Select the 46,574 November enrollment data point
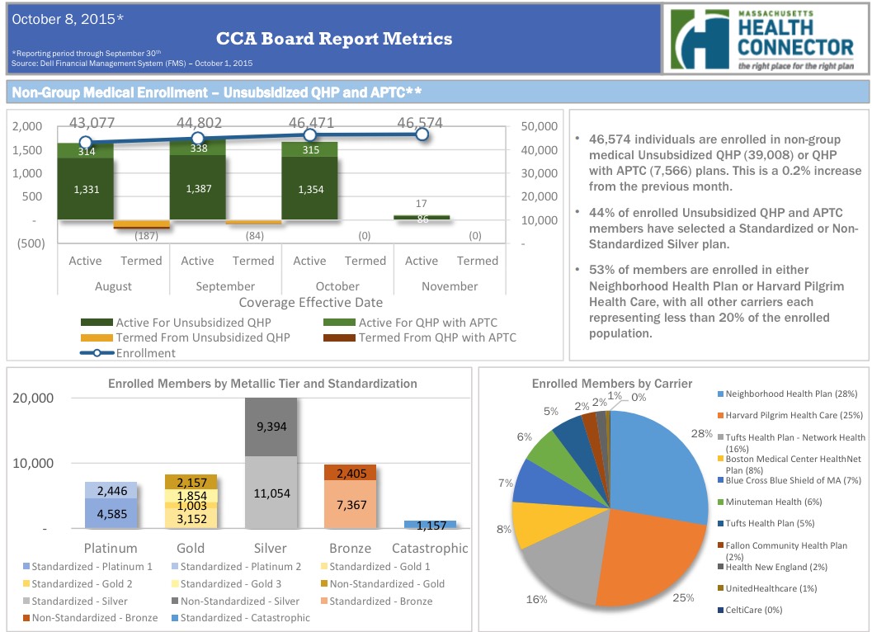 coord(422,134)
